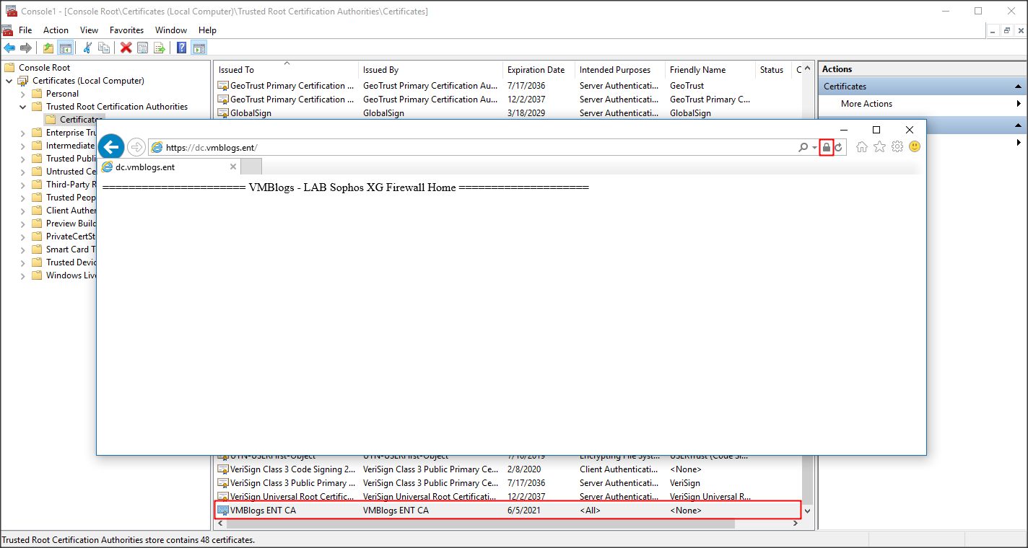Click the URL address field in browser
The width and height of the screenshot is (1028, 548).
click(x=469, y=147)
